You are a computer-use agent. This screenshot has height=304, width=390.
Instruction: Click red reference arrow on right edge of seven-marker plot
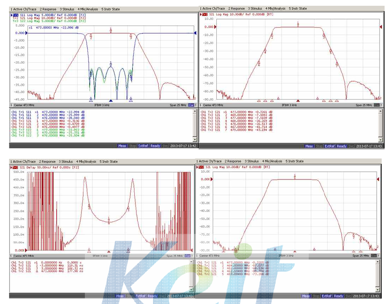(380, 27)
